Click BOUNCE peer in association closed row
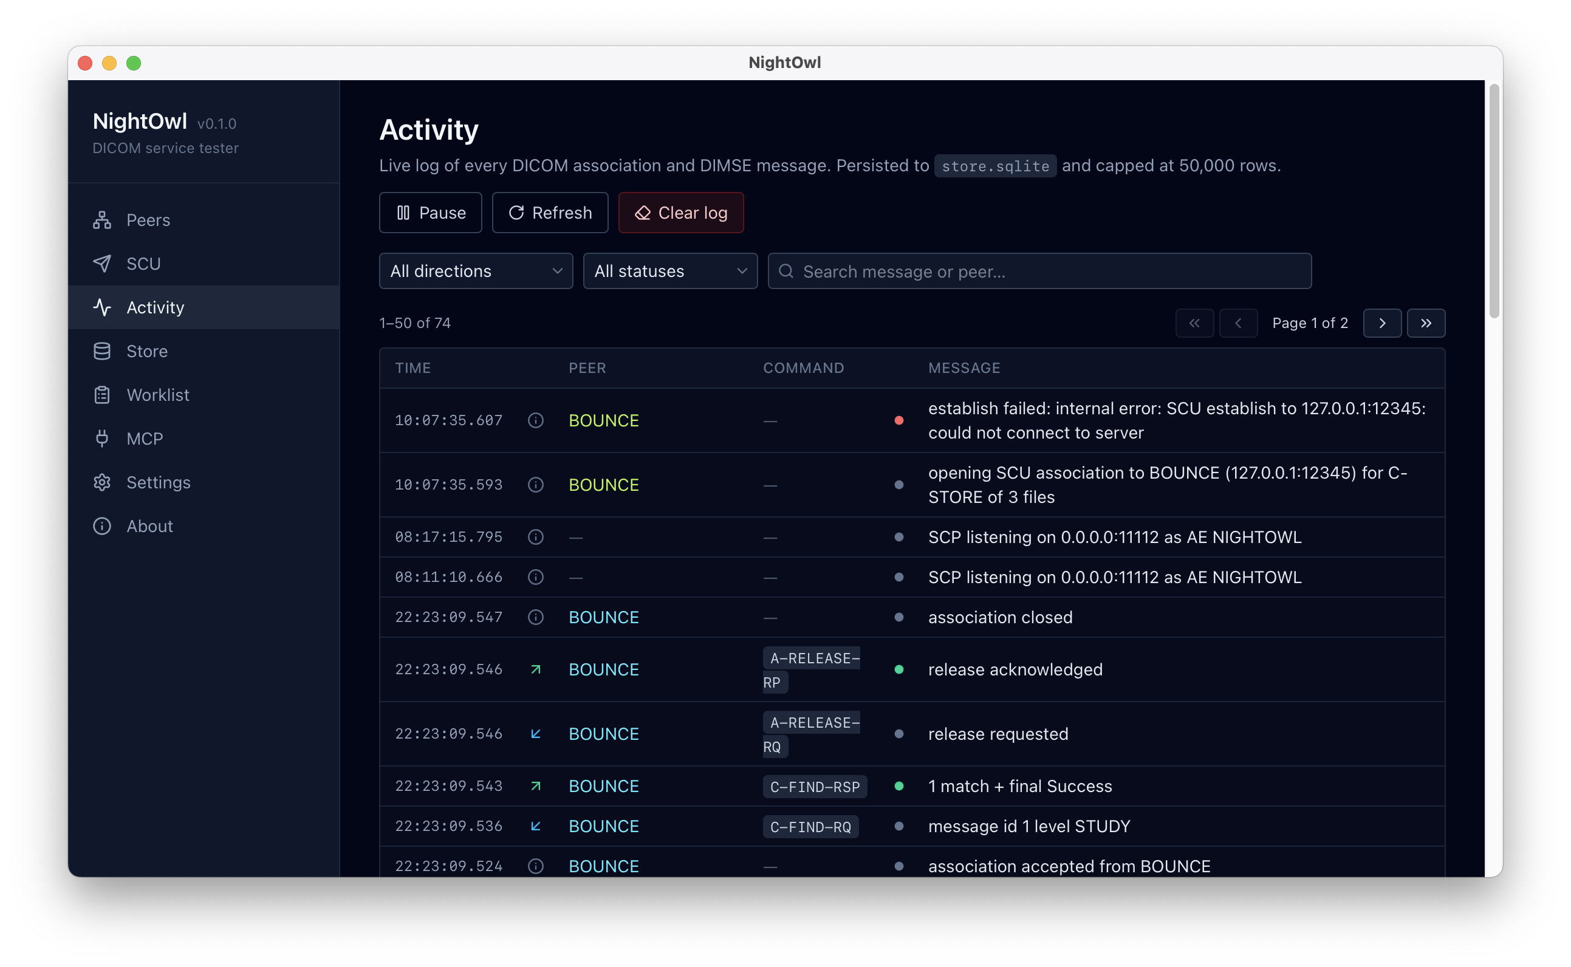Viewport: 1571px width, 967px height. pos(603,617)
